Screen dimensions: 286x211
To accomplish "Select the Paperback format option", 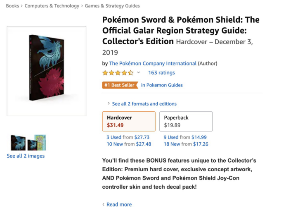I will 186,121.
